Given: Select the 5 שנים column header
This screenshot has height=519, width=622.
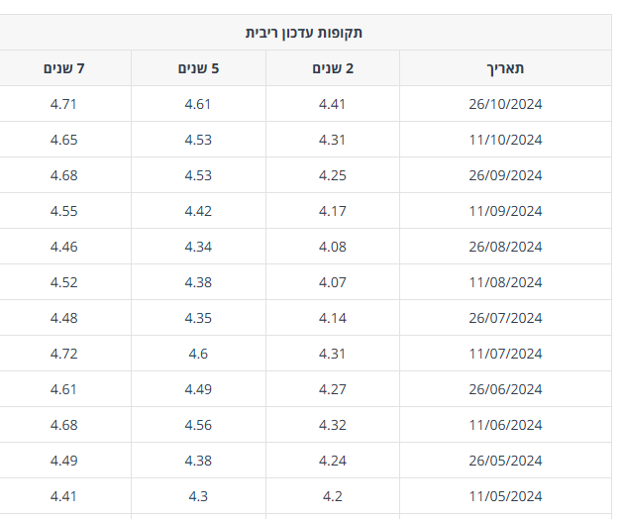Looking at the screenshot, I should coord(198,68).
